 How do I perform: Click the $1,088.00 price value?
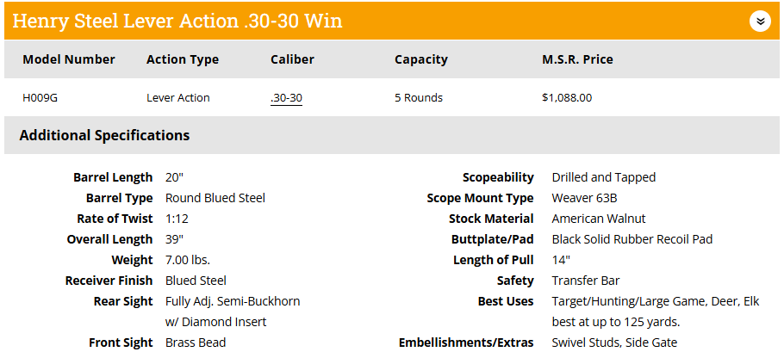[x=567, y=98]
